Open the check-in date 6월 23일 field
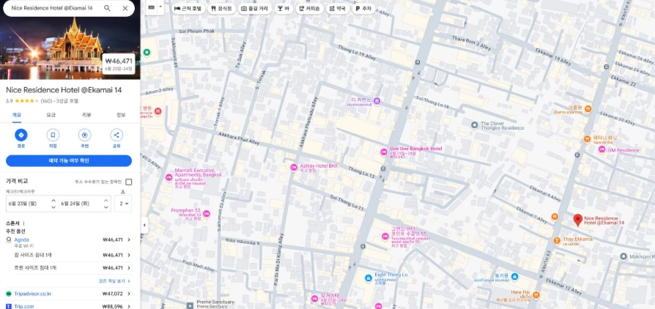The height and width of the screenshot is (309, 655). [28, 204]
